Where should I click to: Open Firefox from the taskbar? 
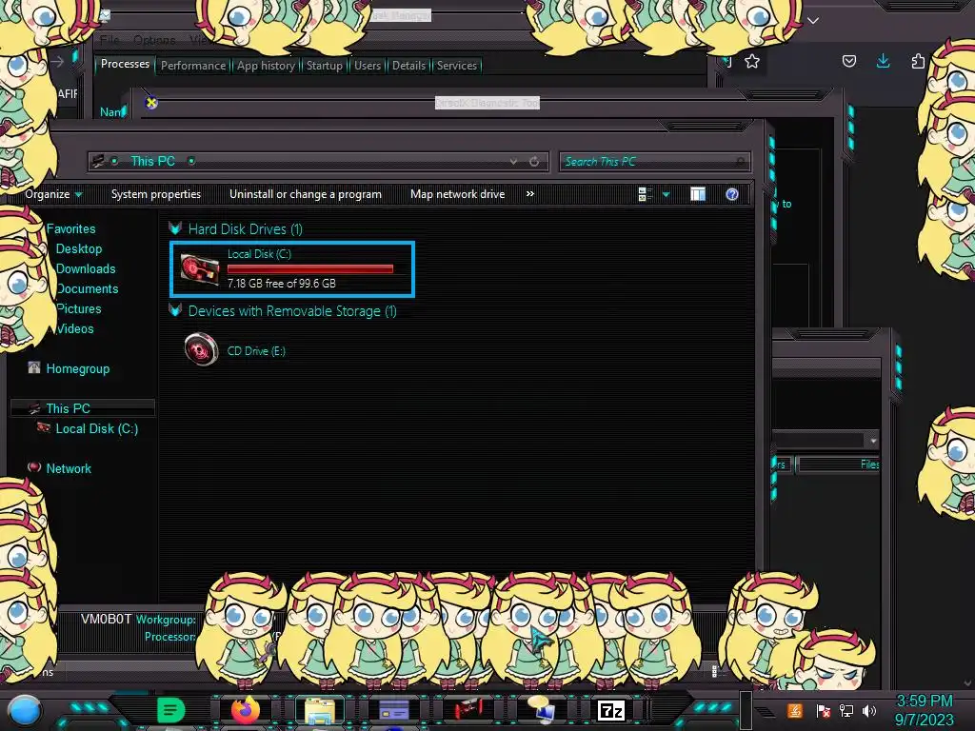click(x=245, y=710)
